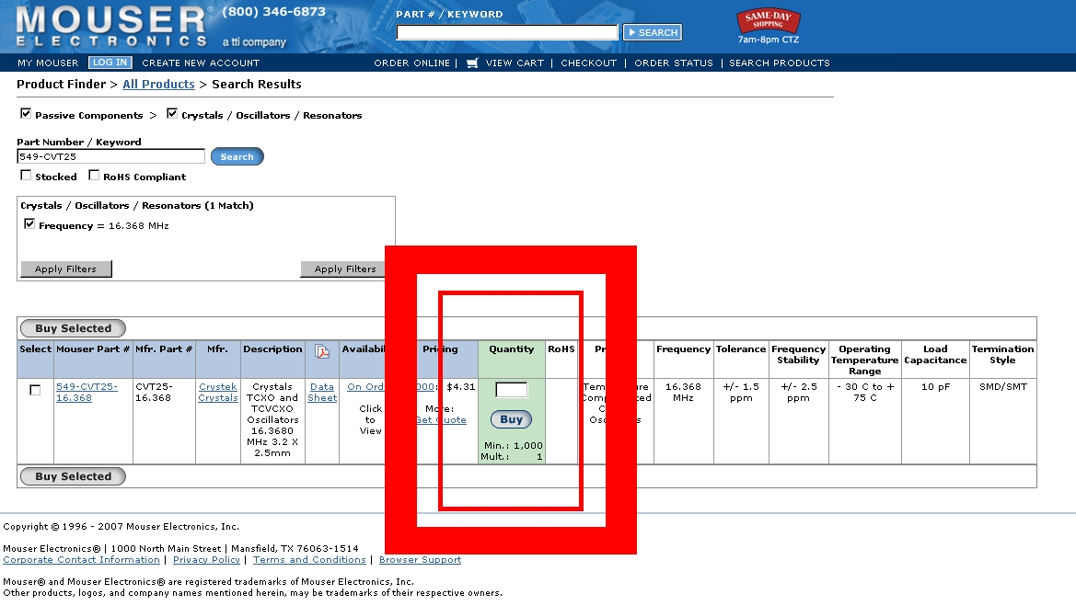Image resolution: width=1076 pixels, height=606 pixels.
Task: Click the Operating Temperature Range header
Action: (x=864, y=360)
